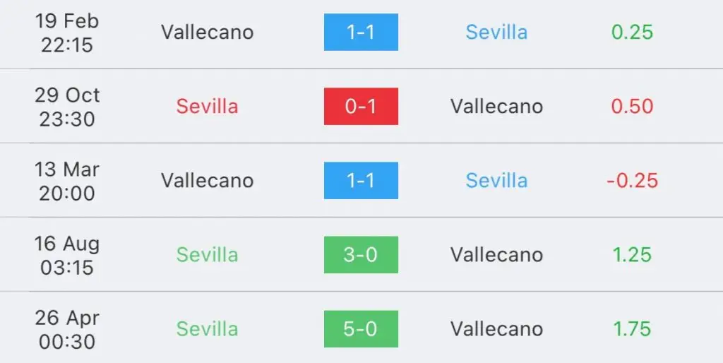Select Vallecano in the 13 Mar match
The image size is (723, 363).
point(208,180)
